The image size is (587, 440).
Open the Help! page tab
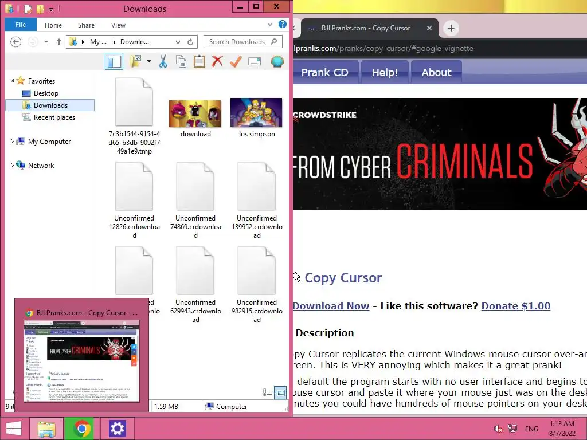[385, 72]
